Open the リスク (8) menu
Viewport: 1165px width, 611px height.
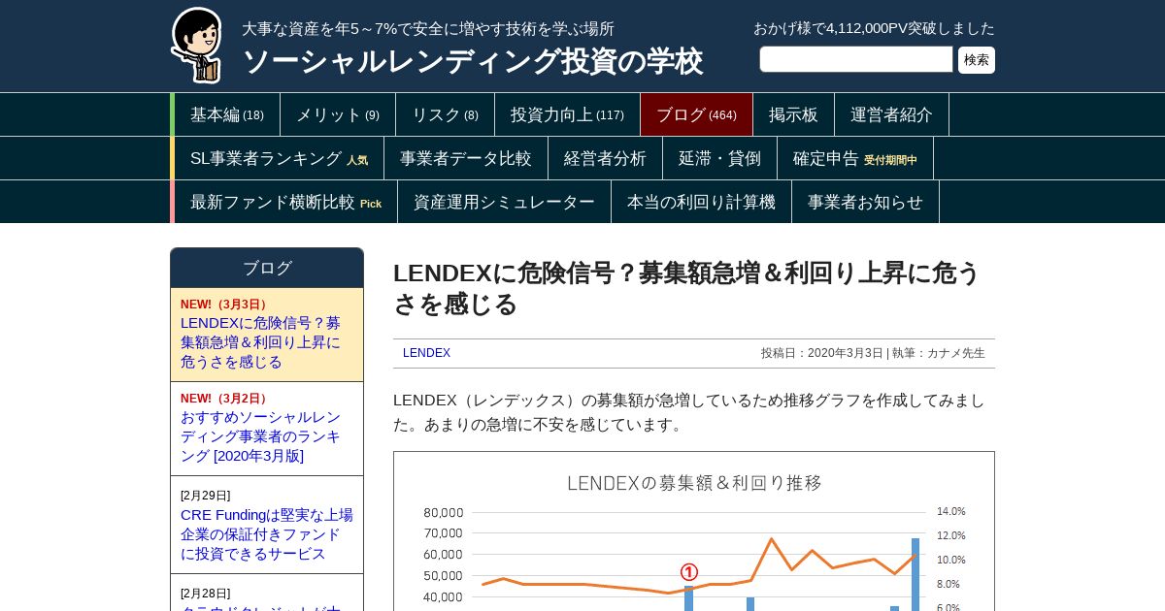tap(446, 114)
